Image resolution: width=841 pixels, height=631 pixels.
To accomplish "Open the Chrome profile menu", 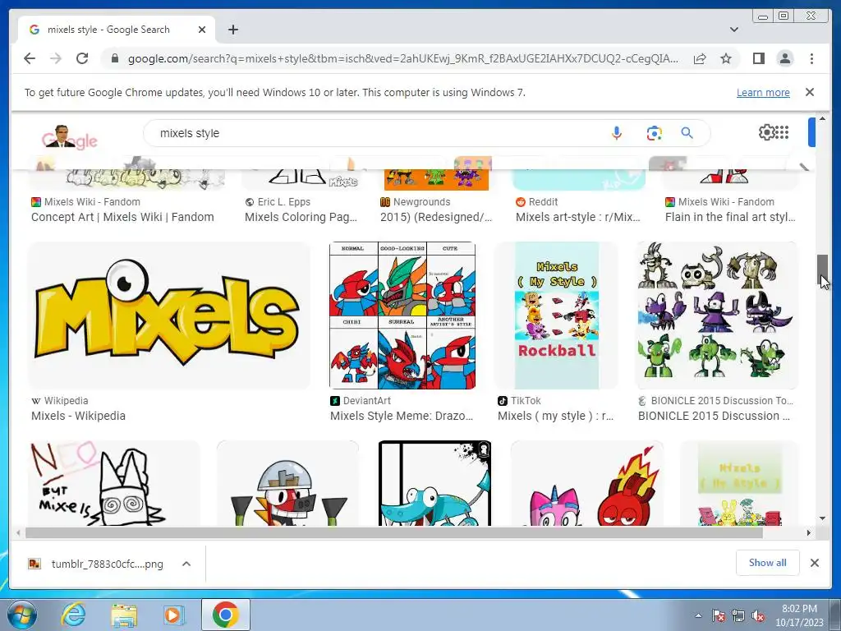I will click(784, 58).
